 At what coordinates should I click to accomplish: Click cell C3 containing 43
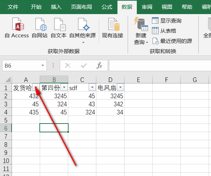pyautogui.click(x=82, y=104)
